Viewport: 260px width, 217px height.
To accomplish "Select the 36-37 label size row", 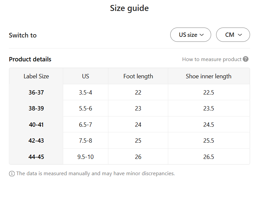I will [x=36, y=93].
